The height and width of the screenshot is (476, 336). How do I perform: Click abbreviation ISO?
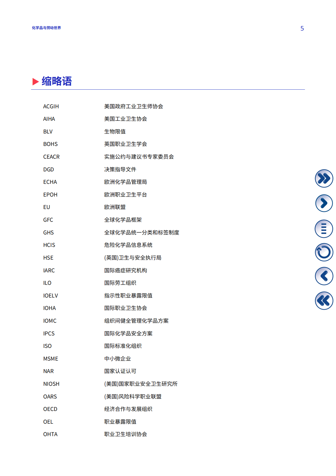(47, 346)
